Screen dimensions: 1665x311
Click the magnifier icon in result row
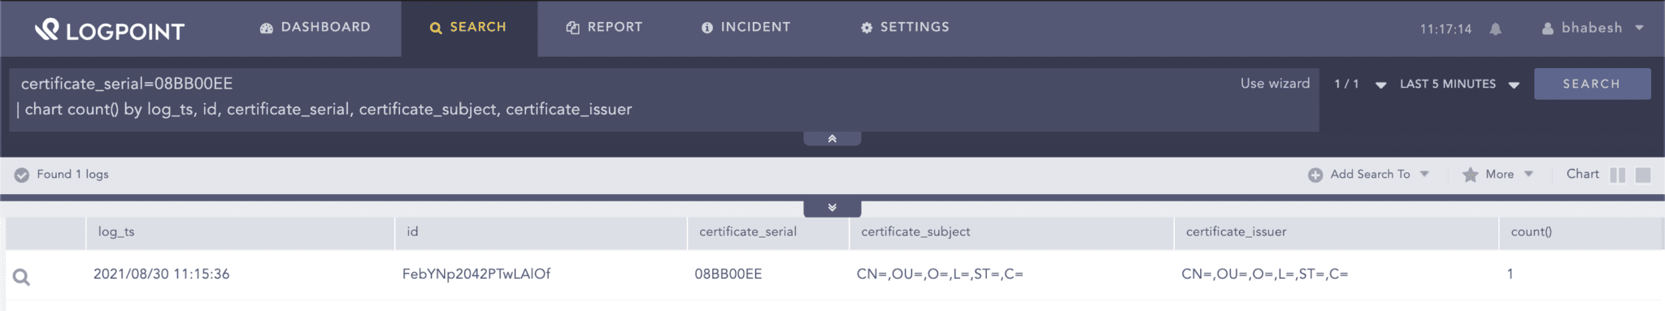22,278
